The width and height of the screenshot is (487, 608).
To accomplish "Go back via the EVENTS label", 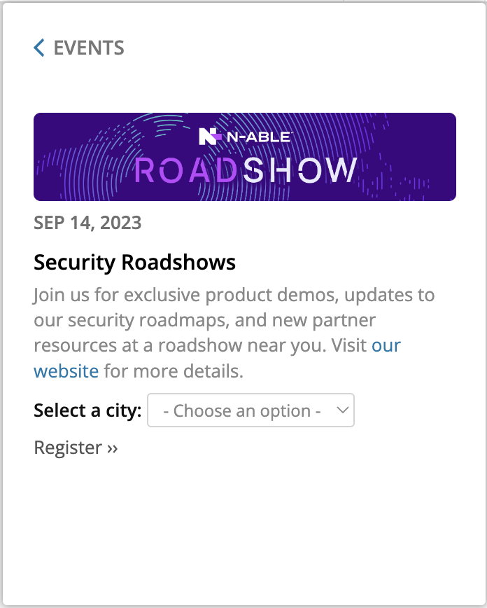I will [89, 48].
